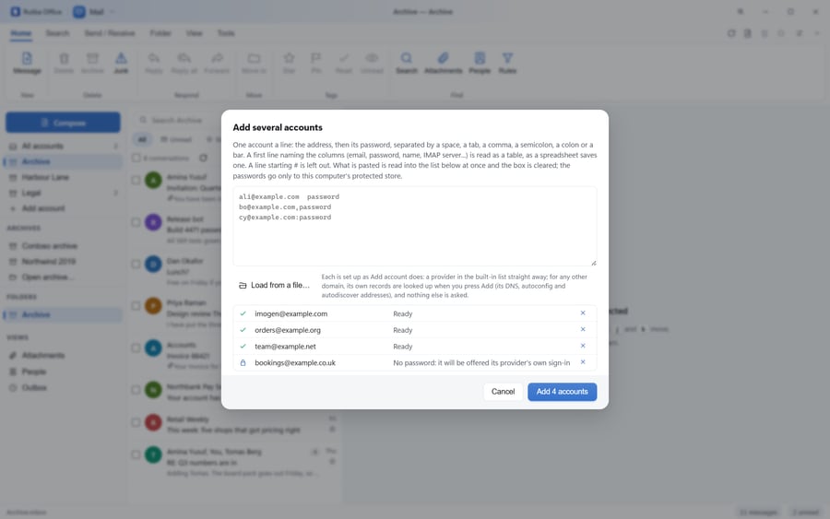Mark as Junk from the ribbon

click(x=121, y=63)
